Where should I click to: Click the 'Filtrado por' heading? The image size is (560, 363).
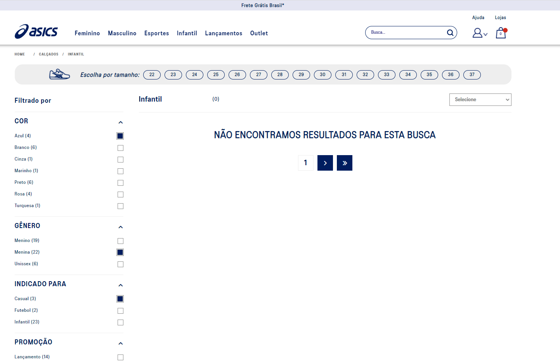33,100
